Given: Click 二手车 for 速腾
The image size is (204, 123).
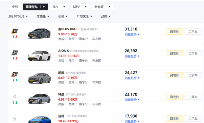Looking at the screenshot, I should (193, 119).
